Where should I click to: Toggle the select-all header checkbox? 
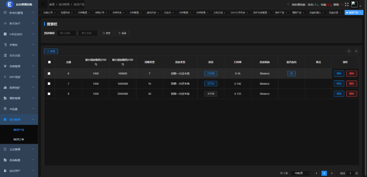(x=49, y=62)
